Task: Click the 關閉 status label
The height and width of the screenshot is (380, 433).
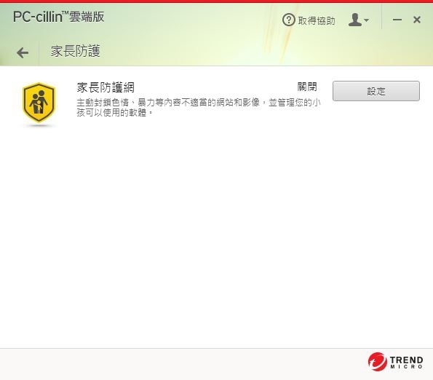Action: 307,87
